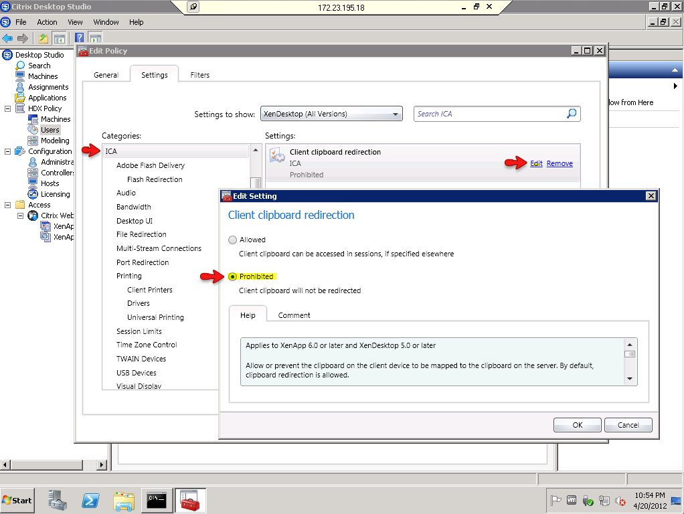Select the Prohibited radio button

pyautogui.click(x=232, y=276)
